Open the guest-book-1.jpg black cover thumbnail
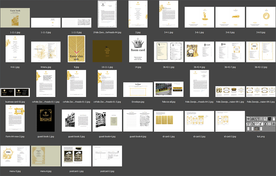This screenshot has width=276, height=176. click(46, 118)
